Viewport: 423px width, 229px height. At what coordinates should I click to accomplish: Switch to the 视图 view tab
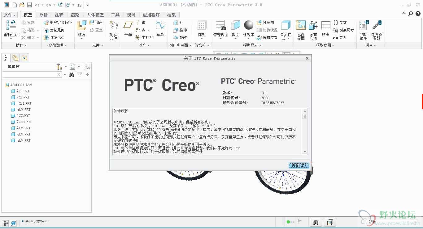131,15
